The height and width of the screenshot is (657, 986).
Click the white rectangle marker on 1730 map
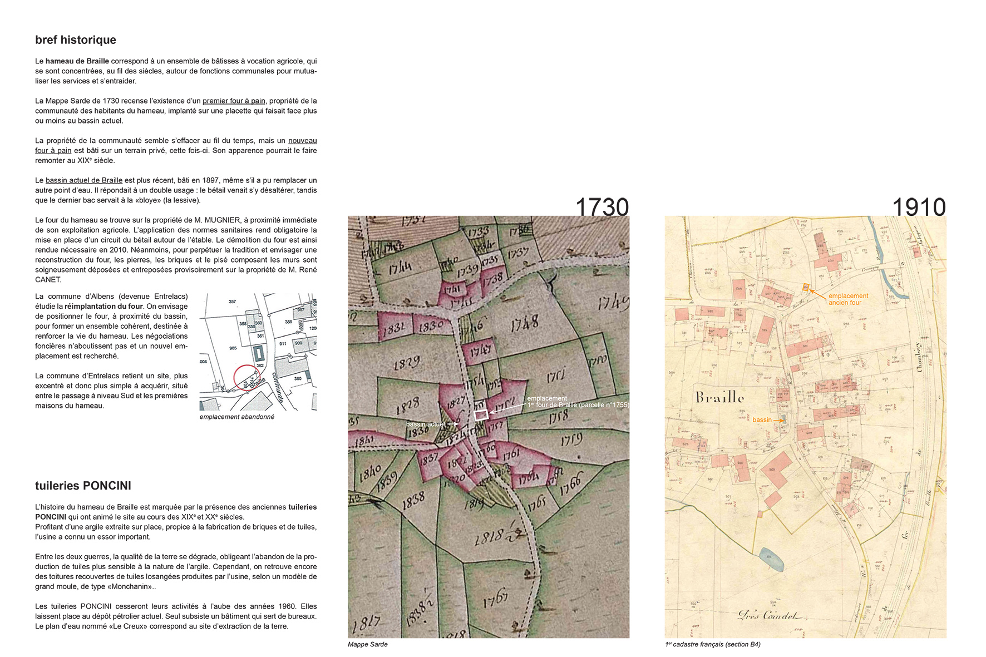(481, 414)
